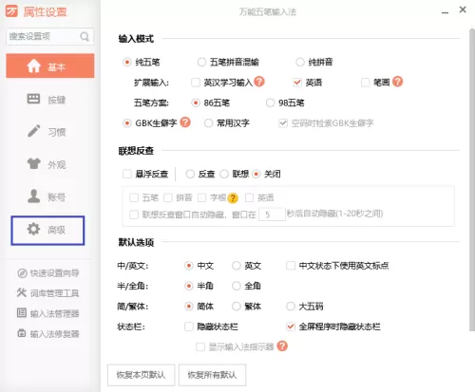Click the tools icon beside 词库管理工具
The height and width of the screenshot is (392, 475).
click(22, 292)
